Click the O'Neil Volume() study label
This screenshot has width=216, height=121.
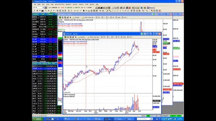pyautogui.click(x=69, y=95)
